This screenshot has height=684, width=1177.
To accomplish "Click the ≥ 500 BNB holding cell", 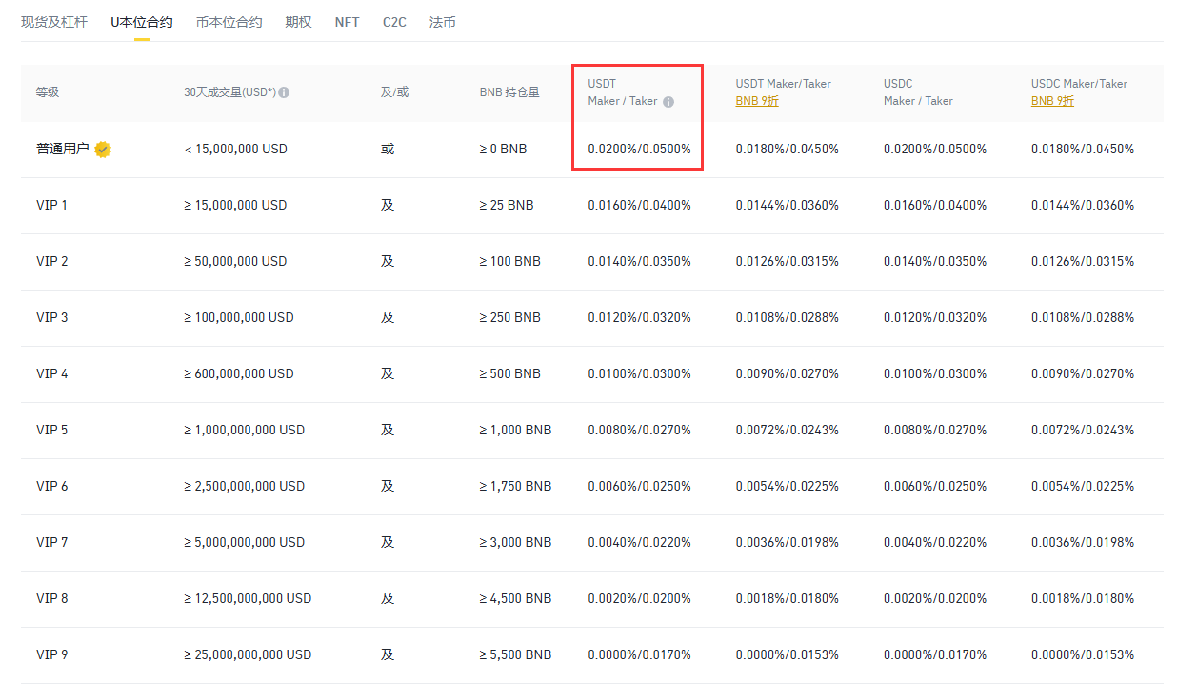I will [x=510, y=373].
